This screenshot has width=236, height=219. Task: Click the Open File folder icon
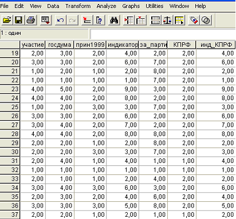(x=7, y=20)
